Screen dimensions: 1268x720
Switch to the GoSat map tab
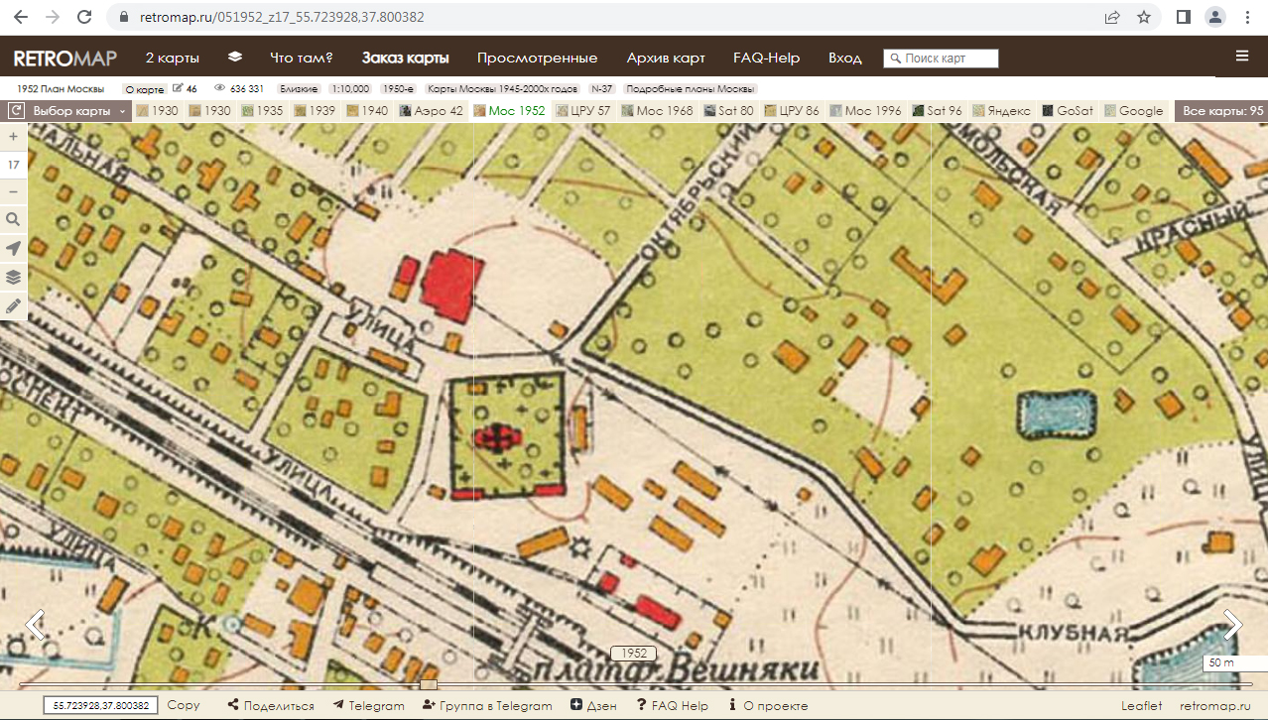point(1068,111)
